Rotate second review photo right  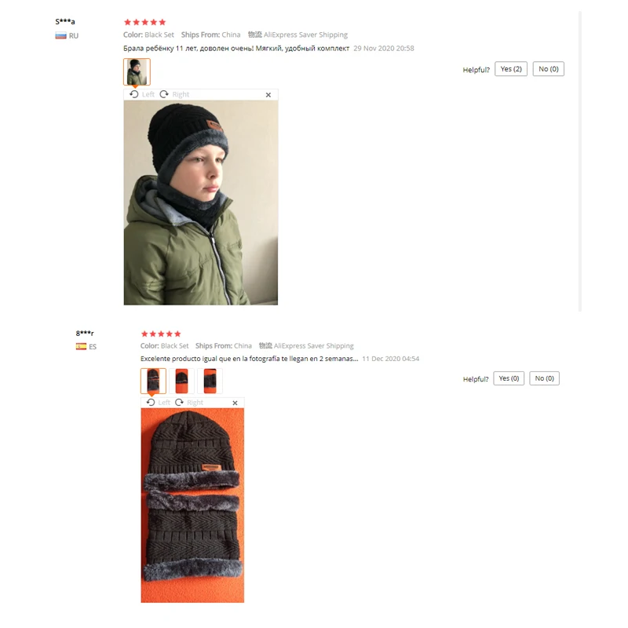tap(189, 402)
